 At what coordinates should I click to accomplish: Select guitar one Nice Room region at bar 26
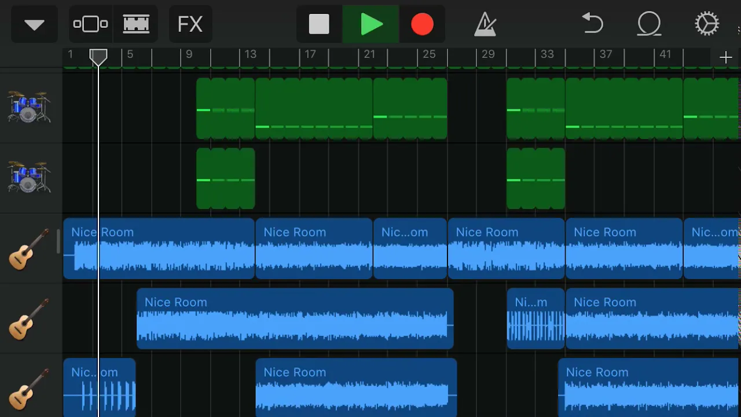[x=506, y=248]
